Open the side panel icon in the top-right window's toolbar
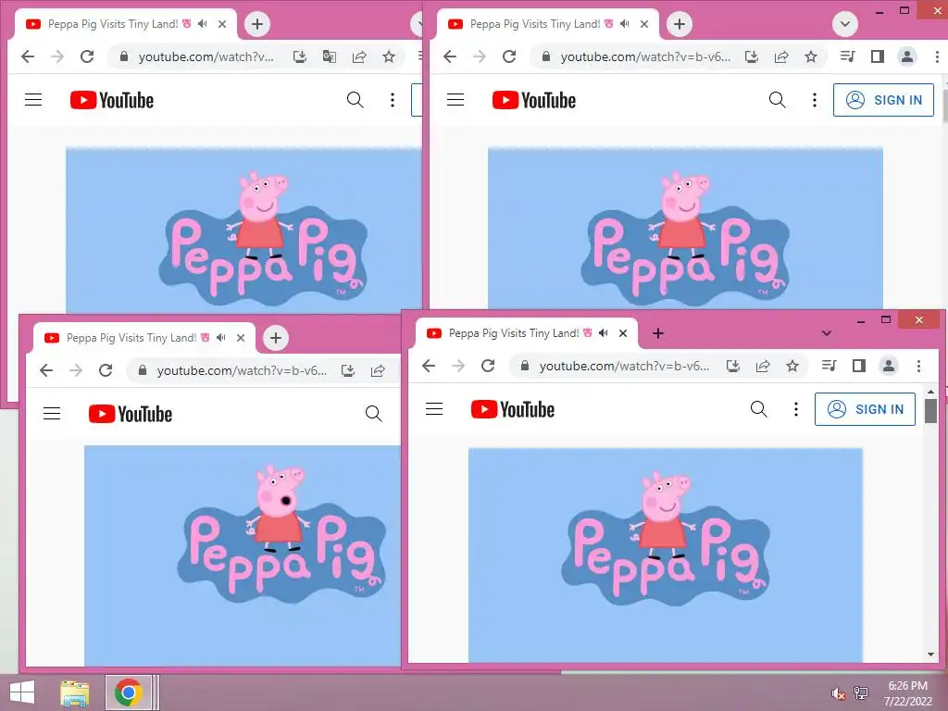The height and width of the screenshot is (711, 948). point(878,56)
